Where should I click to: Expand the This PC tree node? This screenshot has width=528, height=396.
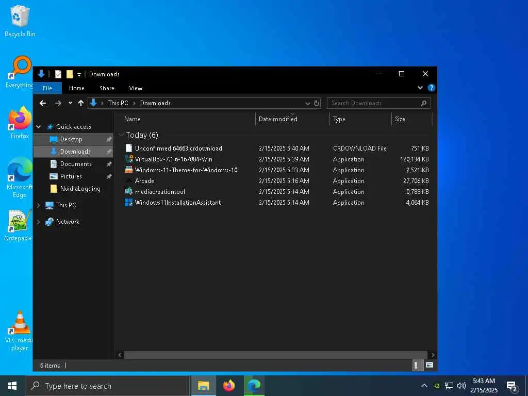point(38,205)
